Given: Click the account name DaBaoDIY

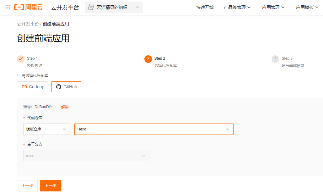Looking at the screenshot, I should coord(43,107).
